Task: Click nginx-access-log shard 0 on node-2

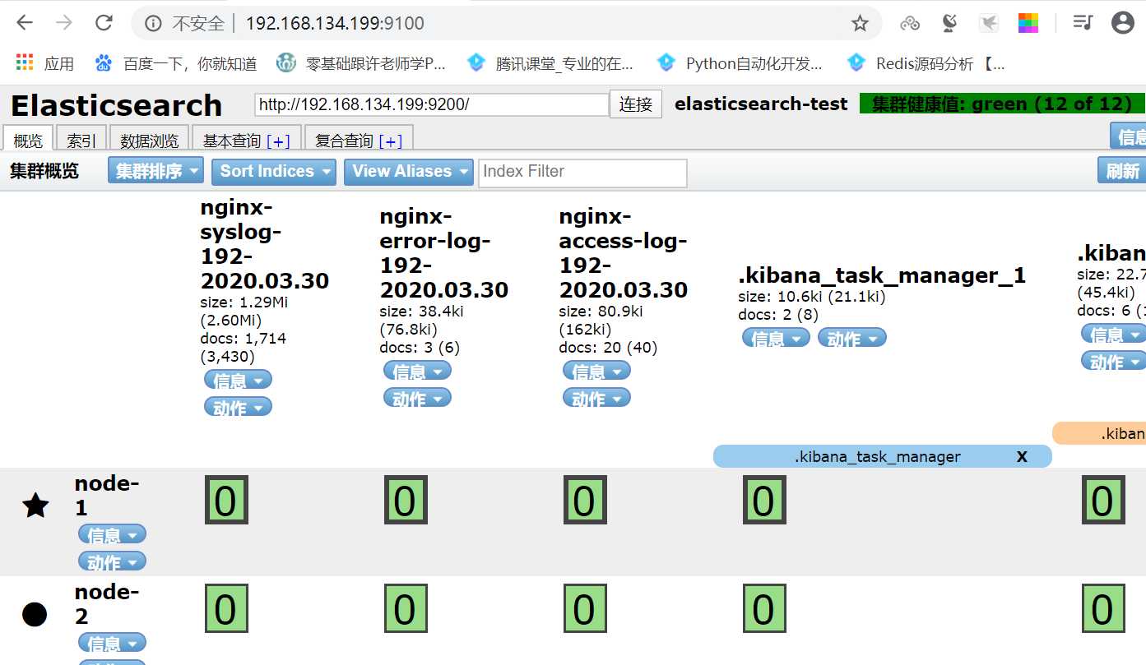Action: click(585, 608)
